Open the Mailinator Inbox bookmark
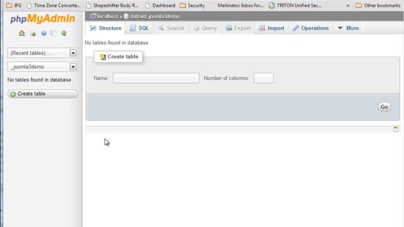 point(241,5)
